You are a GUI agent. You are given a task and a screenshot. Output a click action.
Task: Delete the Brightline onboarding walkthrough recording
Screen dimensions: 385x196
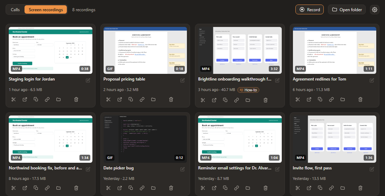click(265, 100)
